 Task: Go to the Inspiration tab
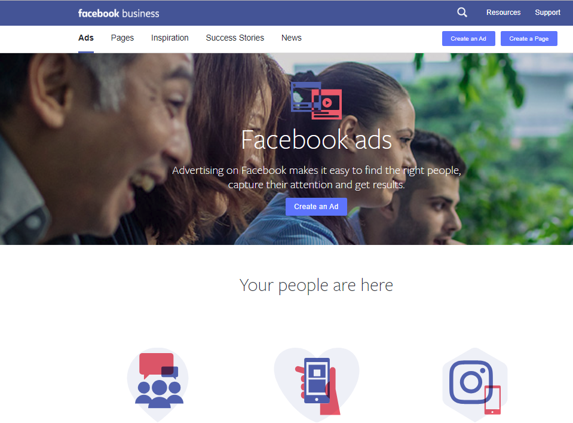click(x=170, y=38)
